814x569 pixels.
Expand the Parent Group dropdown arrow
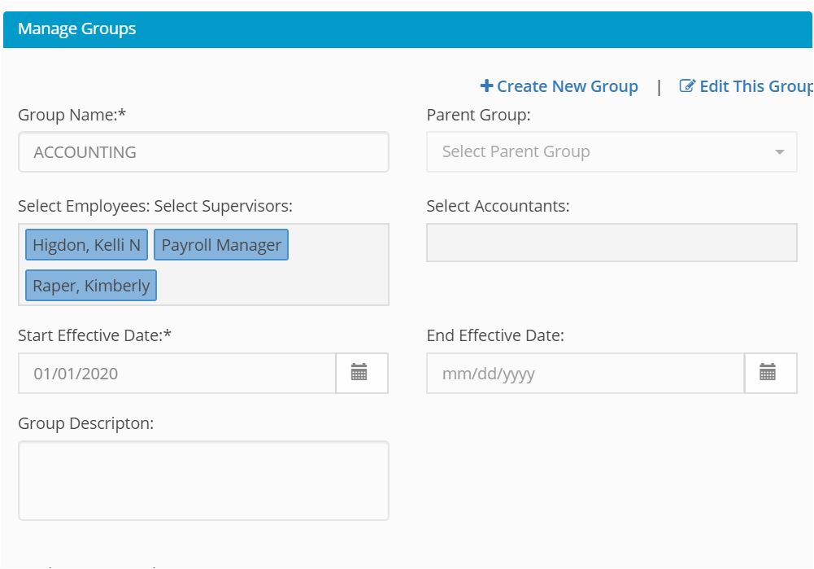(x=780, y=152)
